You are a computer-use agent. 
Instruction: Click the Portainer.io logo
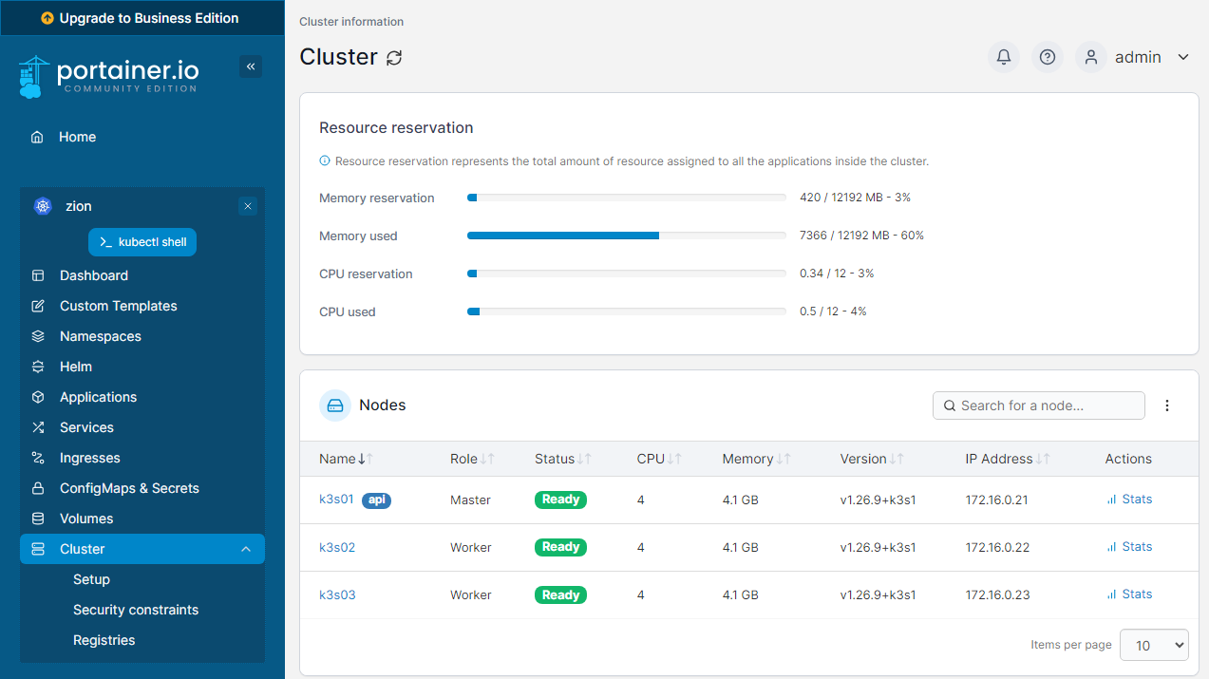coord(108,77)
